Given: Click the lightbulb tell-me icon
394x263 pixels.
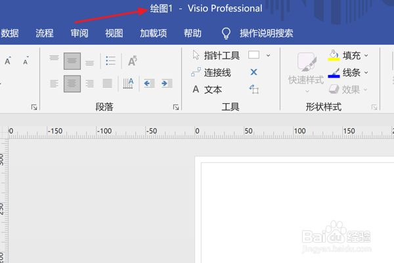Looking at the screenshot, I should click(x=226, y=34).
